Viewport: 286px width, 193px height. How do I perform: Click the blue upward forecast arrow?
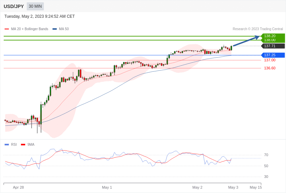tap(246, 41)
